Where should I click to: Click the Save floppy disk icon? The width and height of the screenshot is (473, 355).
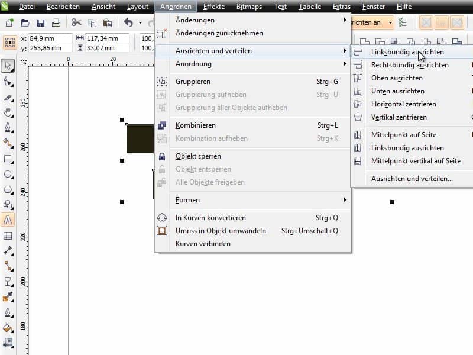41,23
